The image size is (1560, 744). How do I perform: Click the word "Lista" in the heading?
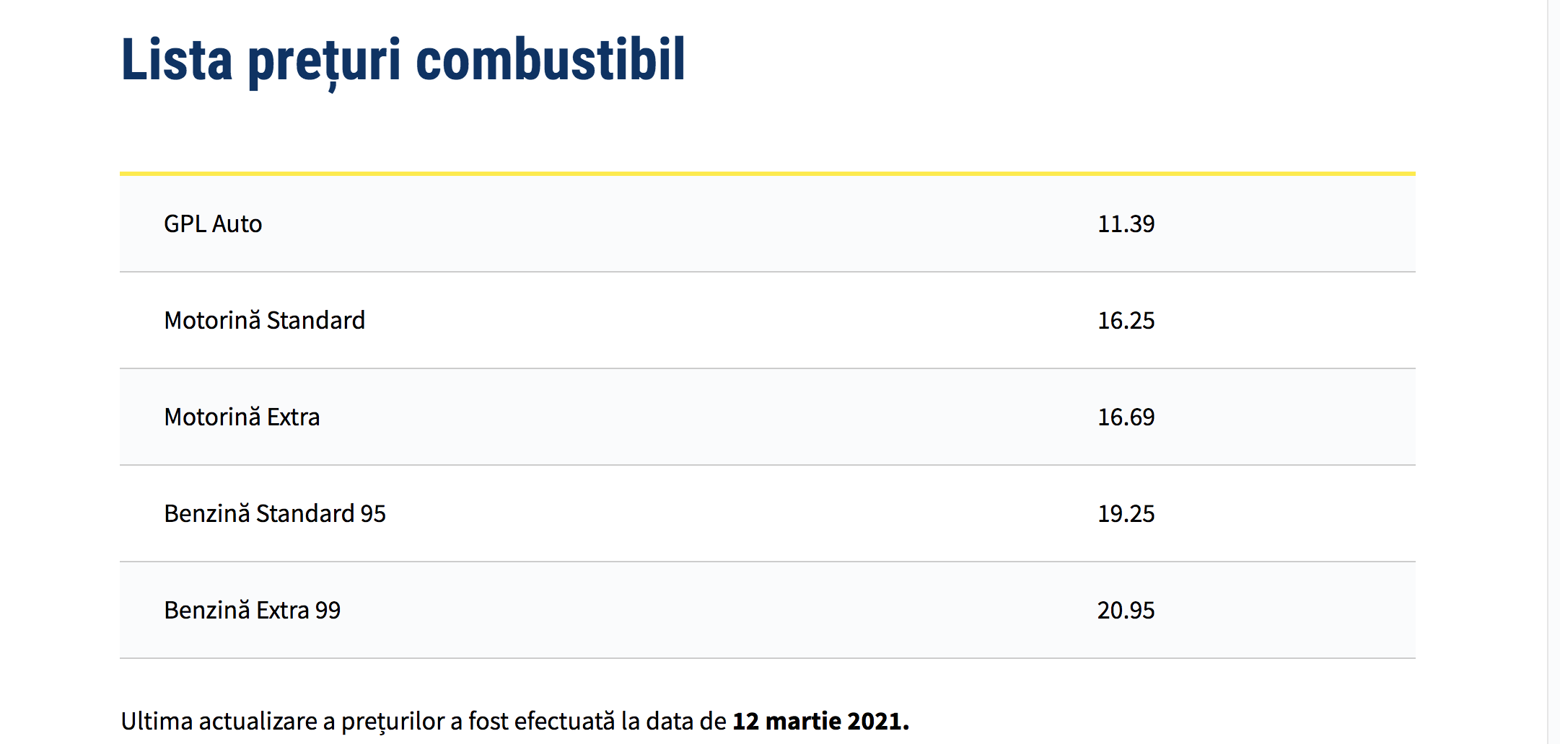[x=177, y=61]
